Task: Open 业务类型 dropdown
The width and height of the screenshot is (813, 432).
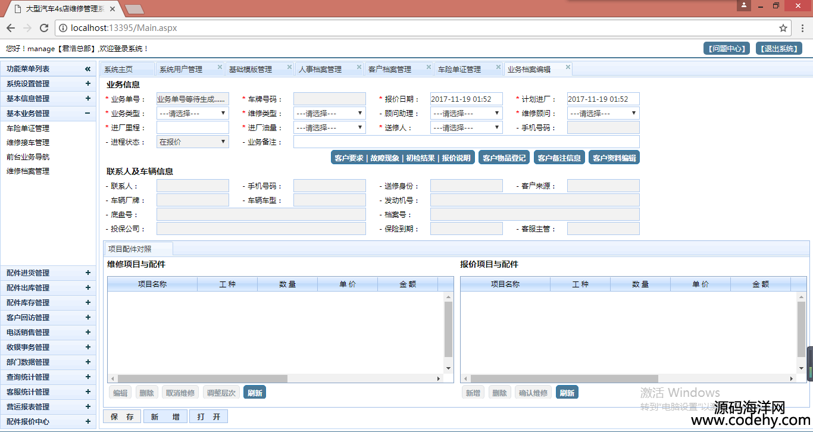Action: click(193, 113)
